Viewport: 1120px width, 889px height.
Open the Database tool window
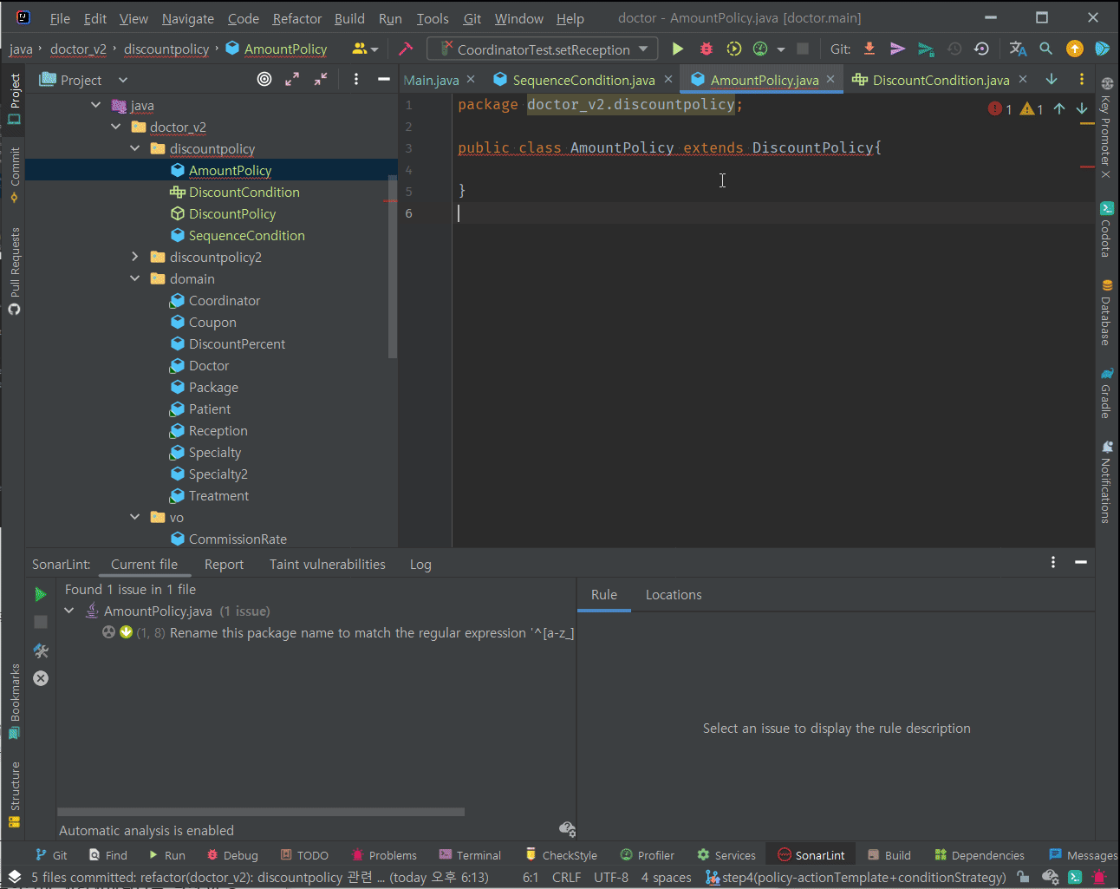[x=1107, y=312]
